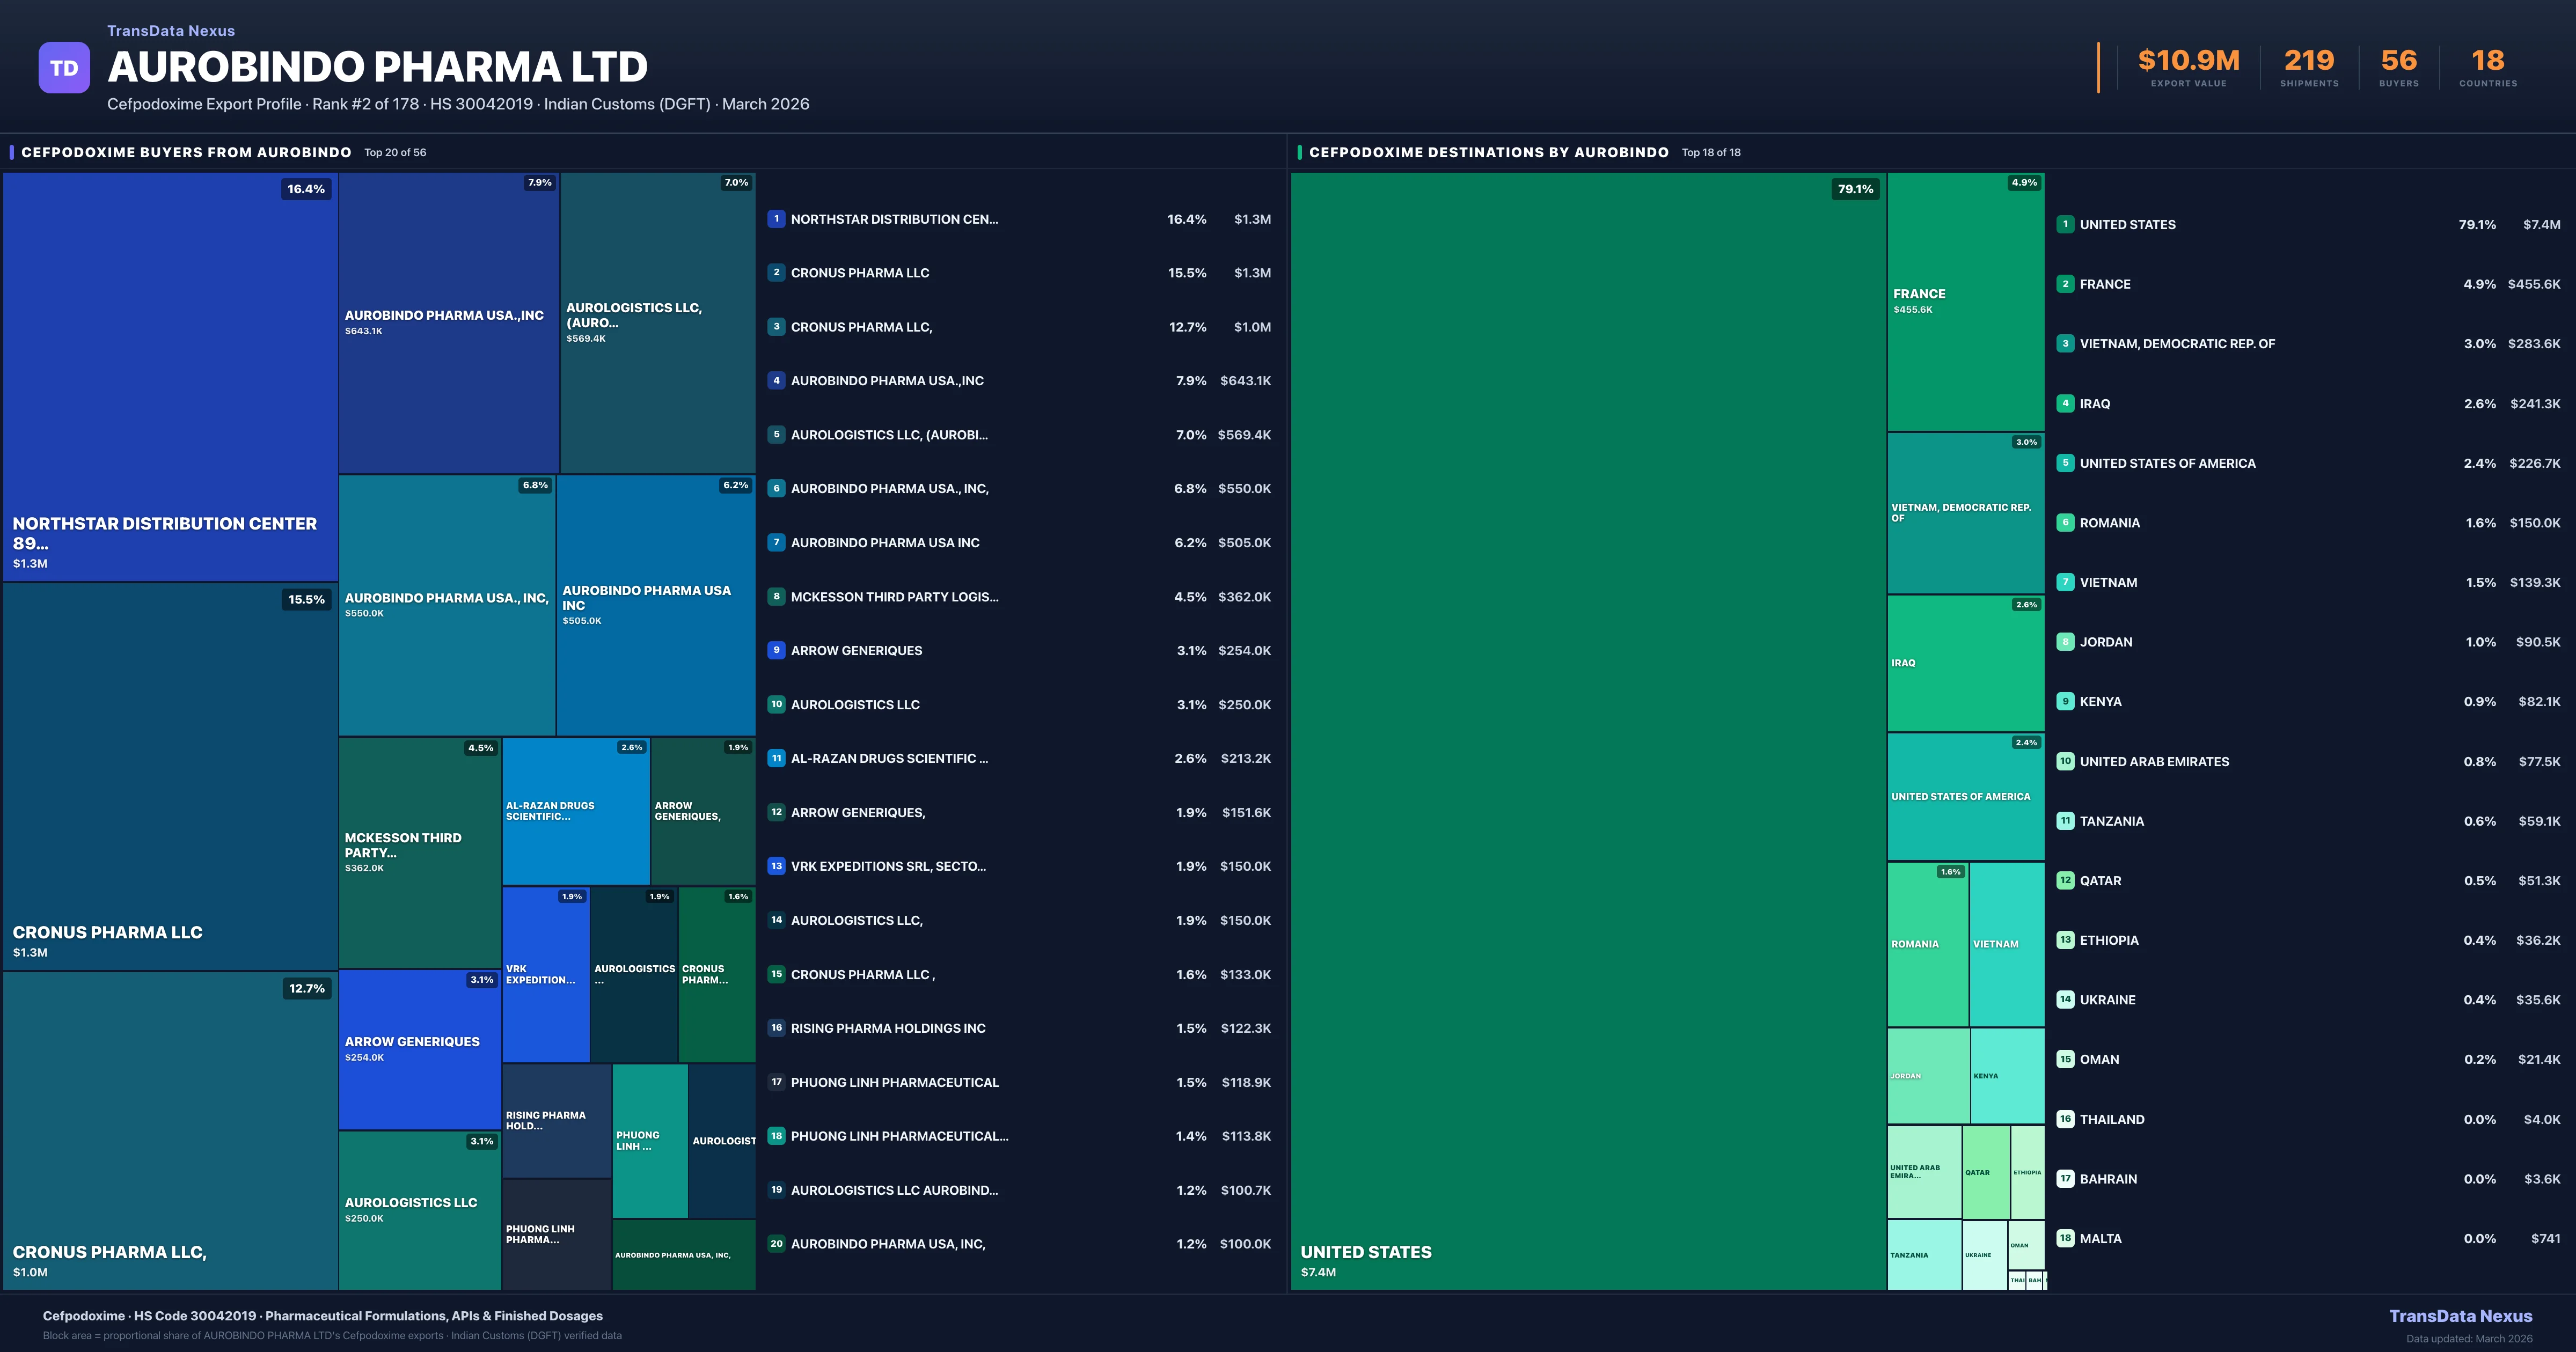The width and height of the screenshot is (2576, 1352).
Task: Click the Iraq destination block
Action: (1965, 663)
